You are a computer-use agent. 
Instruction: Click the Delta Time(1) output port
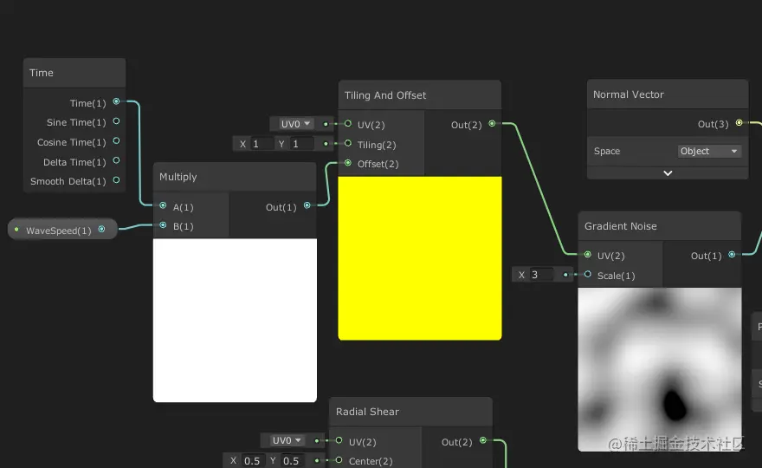[116, 160]
